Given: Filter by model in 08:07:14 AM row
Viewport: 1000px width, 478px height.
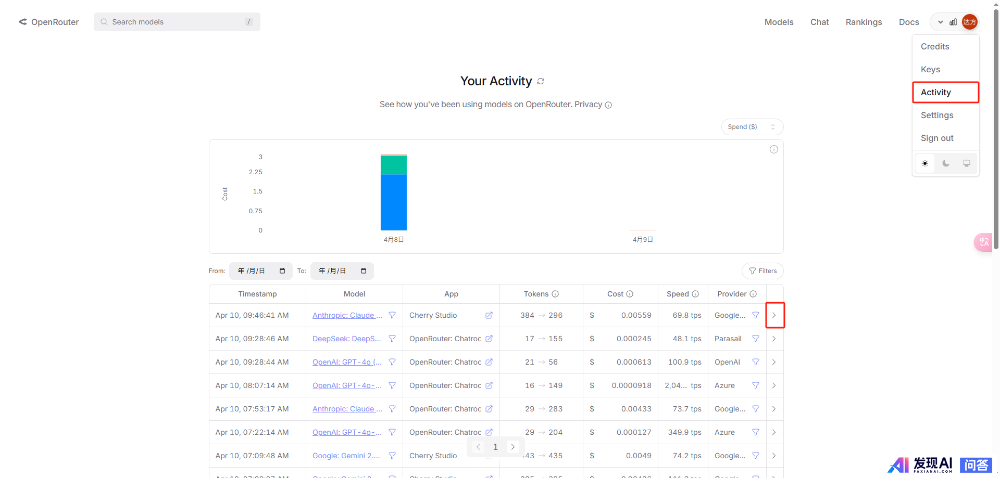Looking at the screenshot, I should 392,385.
